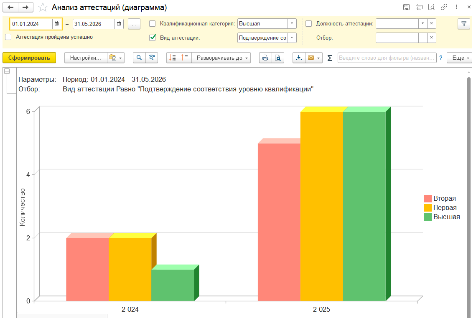Image resolution: width=476 pixels, height=318 pixels.
Task: Click the find magnifier icon in toolbar
Action: 139,58
